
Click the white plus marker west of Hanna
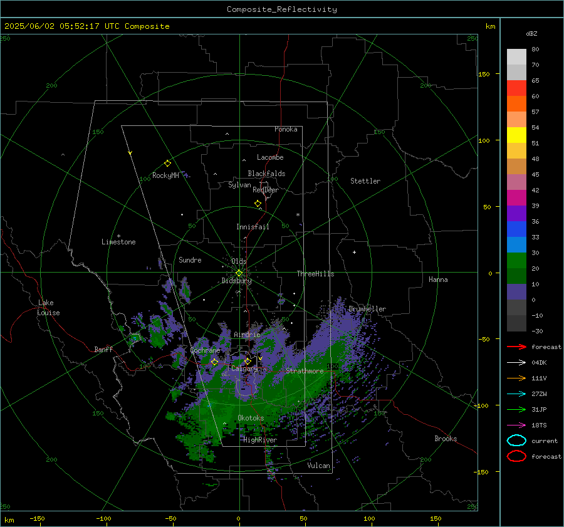[354, 252]
